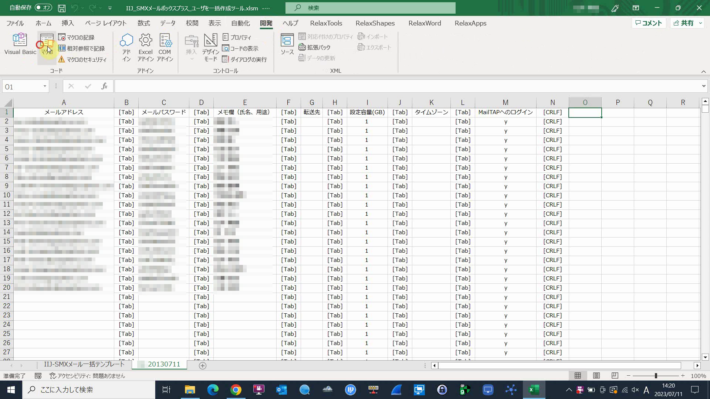710x399 pixels.
Task: Click View Code (コードの表示)
Action: tap(240, 48)
